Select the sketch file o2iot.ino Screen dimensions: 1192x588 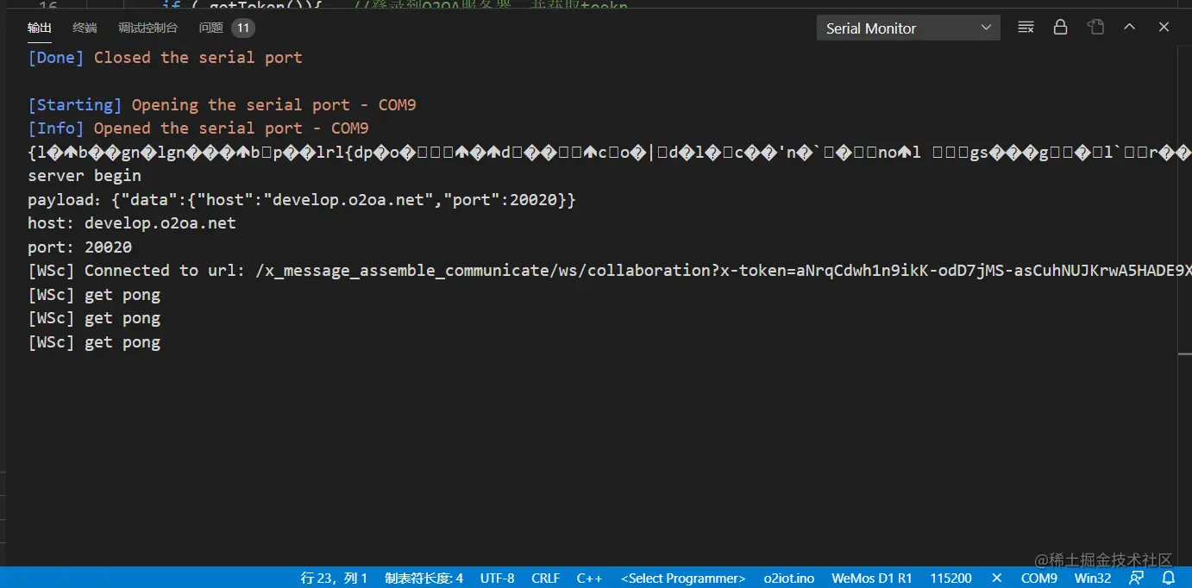coord(789,579)
